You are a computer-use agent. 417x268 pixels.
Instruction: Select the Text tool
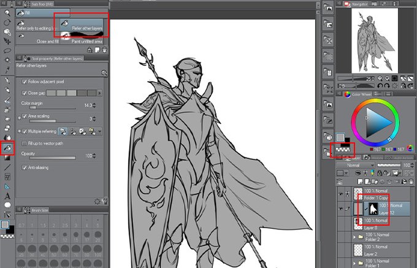click(7, 196)
